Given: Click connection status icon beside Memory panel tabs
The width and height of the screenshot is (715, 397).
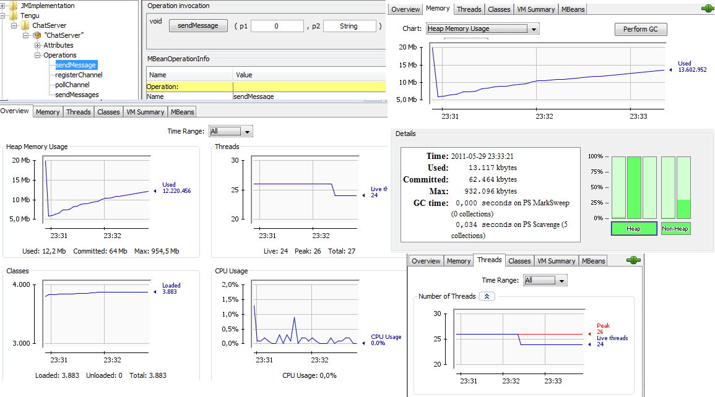Looking at the screenshot, I should [706, 9].
